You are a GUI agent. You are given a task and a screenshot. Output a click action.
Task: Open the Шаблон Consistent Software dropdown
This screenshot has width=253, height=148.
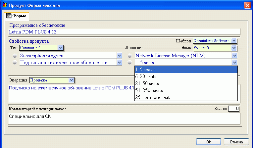[234, 41]
